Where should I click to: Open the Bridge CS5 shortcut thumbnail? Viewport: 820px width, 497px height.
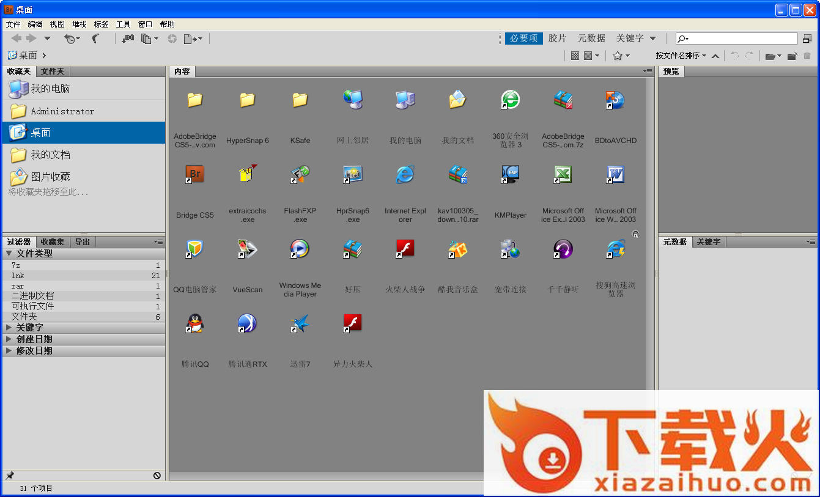(195, 174)
